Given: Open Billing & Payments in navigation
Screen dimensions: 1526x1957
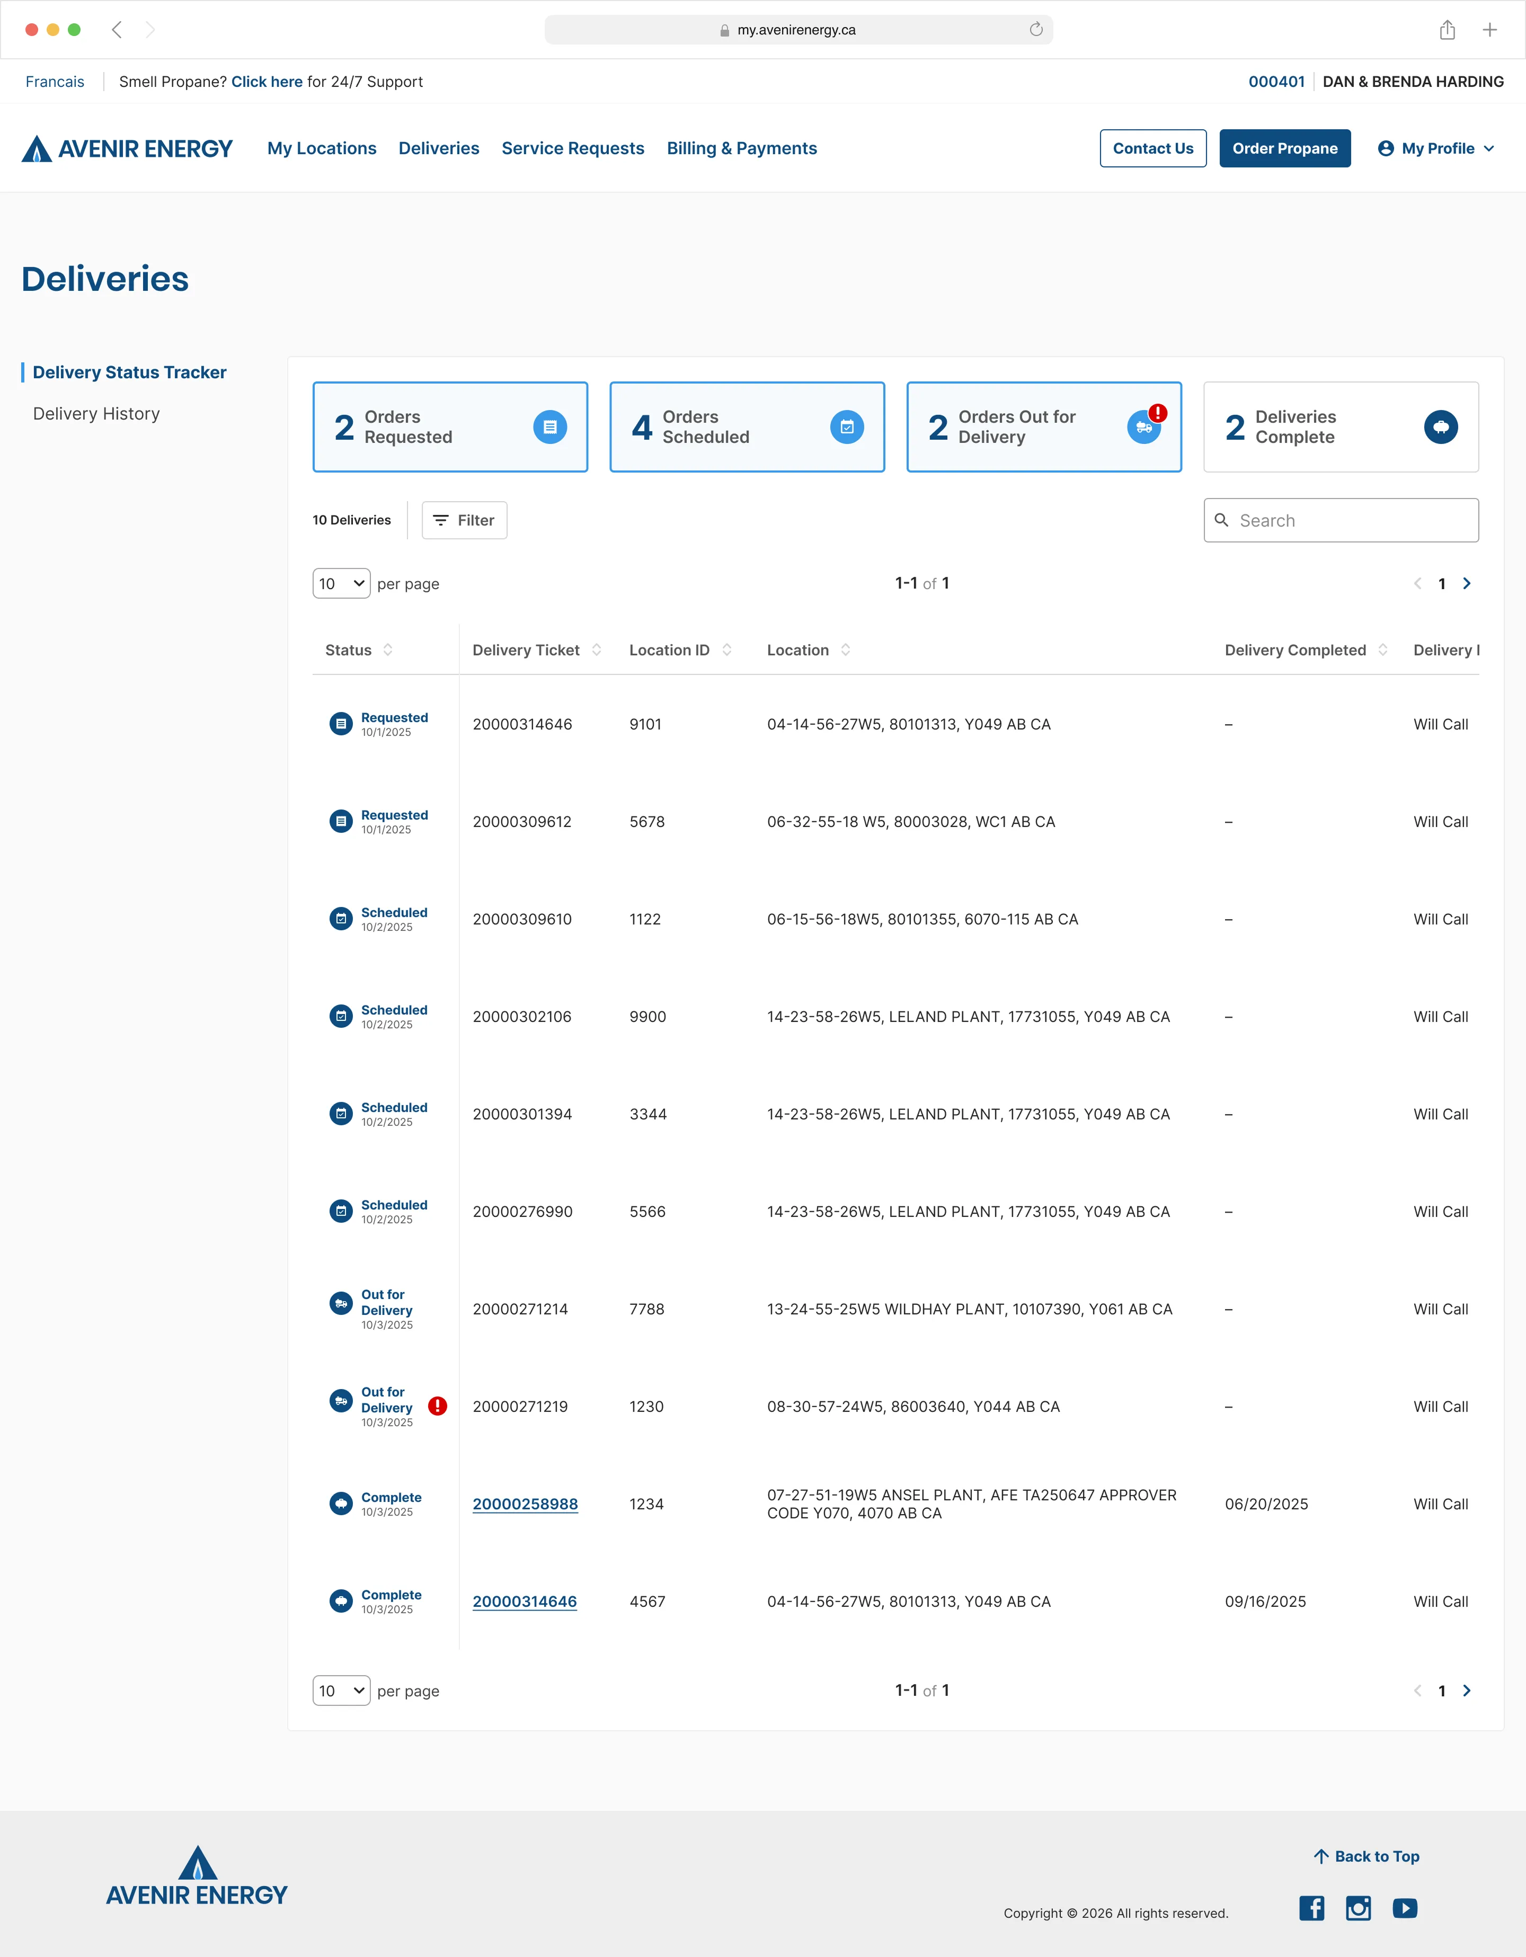Looking at the screenshot, I should 742,149.
